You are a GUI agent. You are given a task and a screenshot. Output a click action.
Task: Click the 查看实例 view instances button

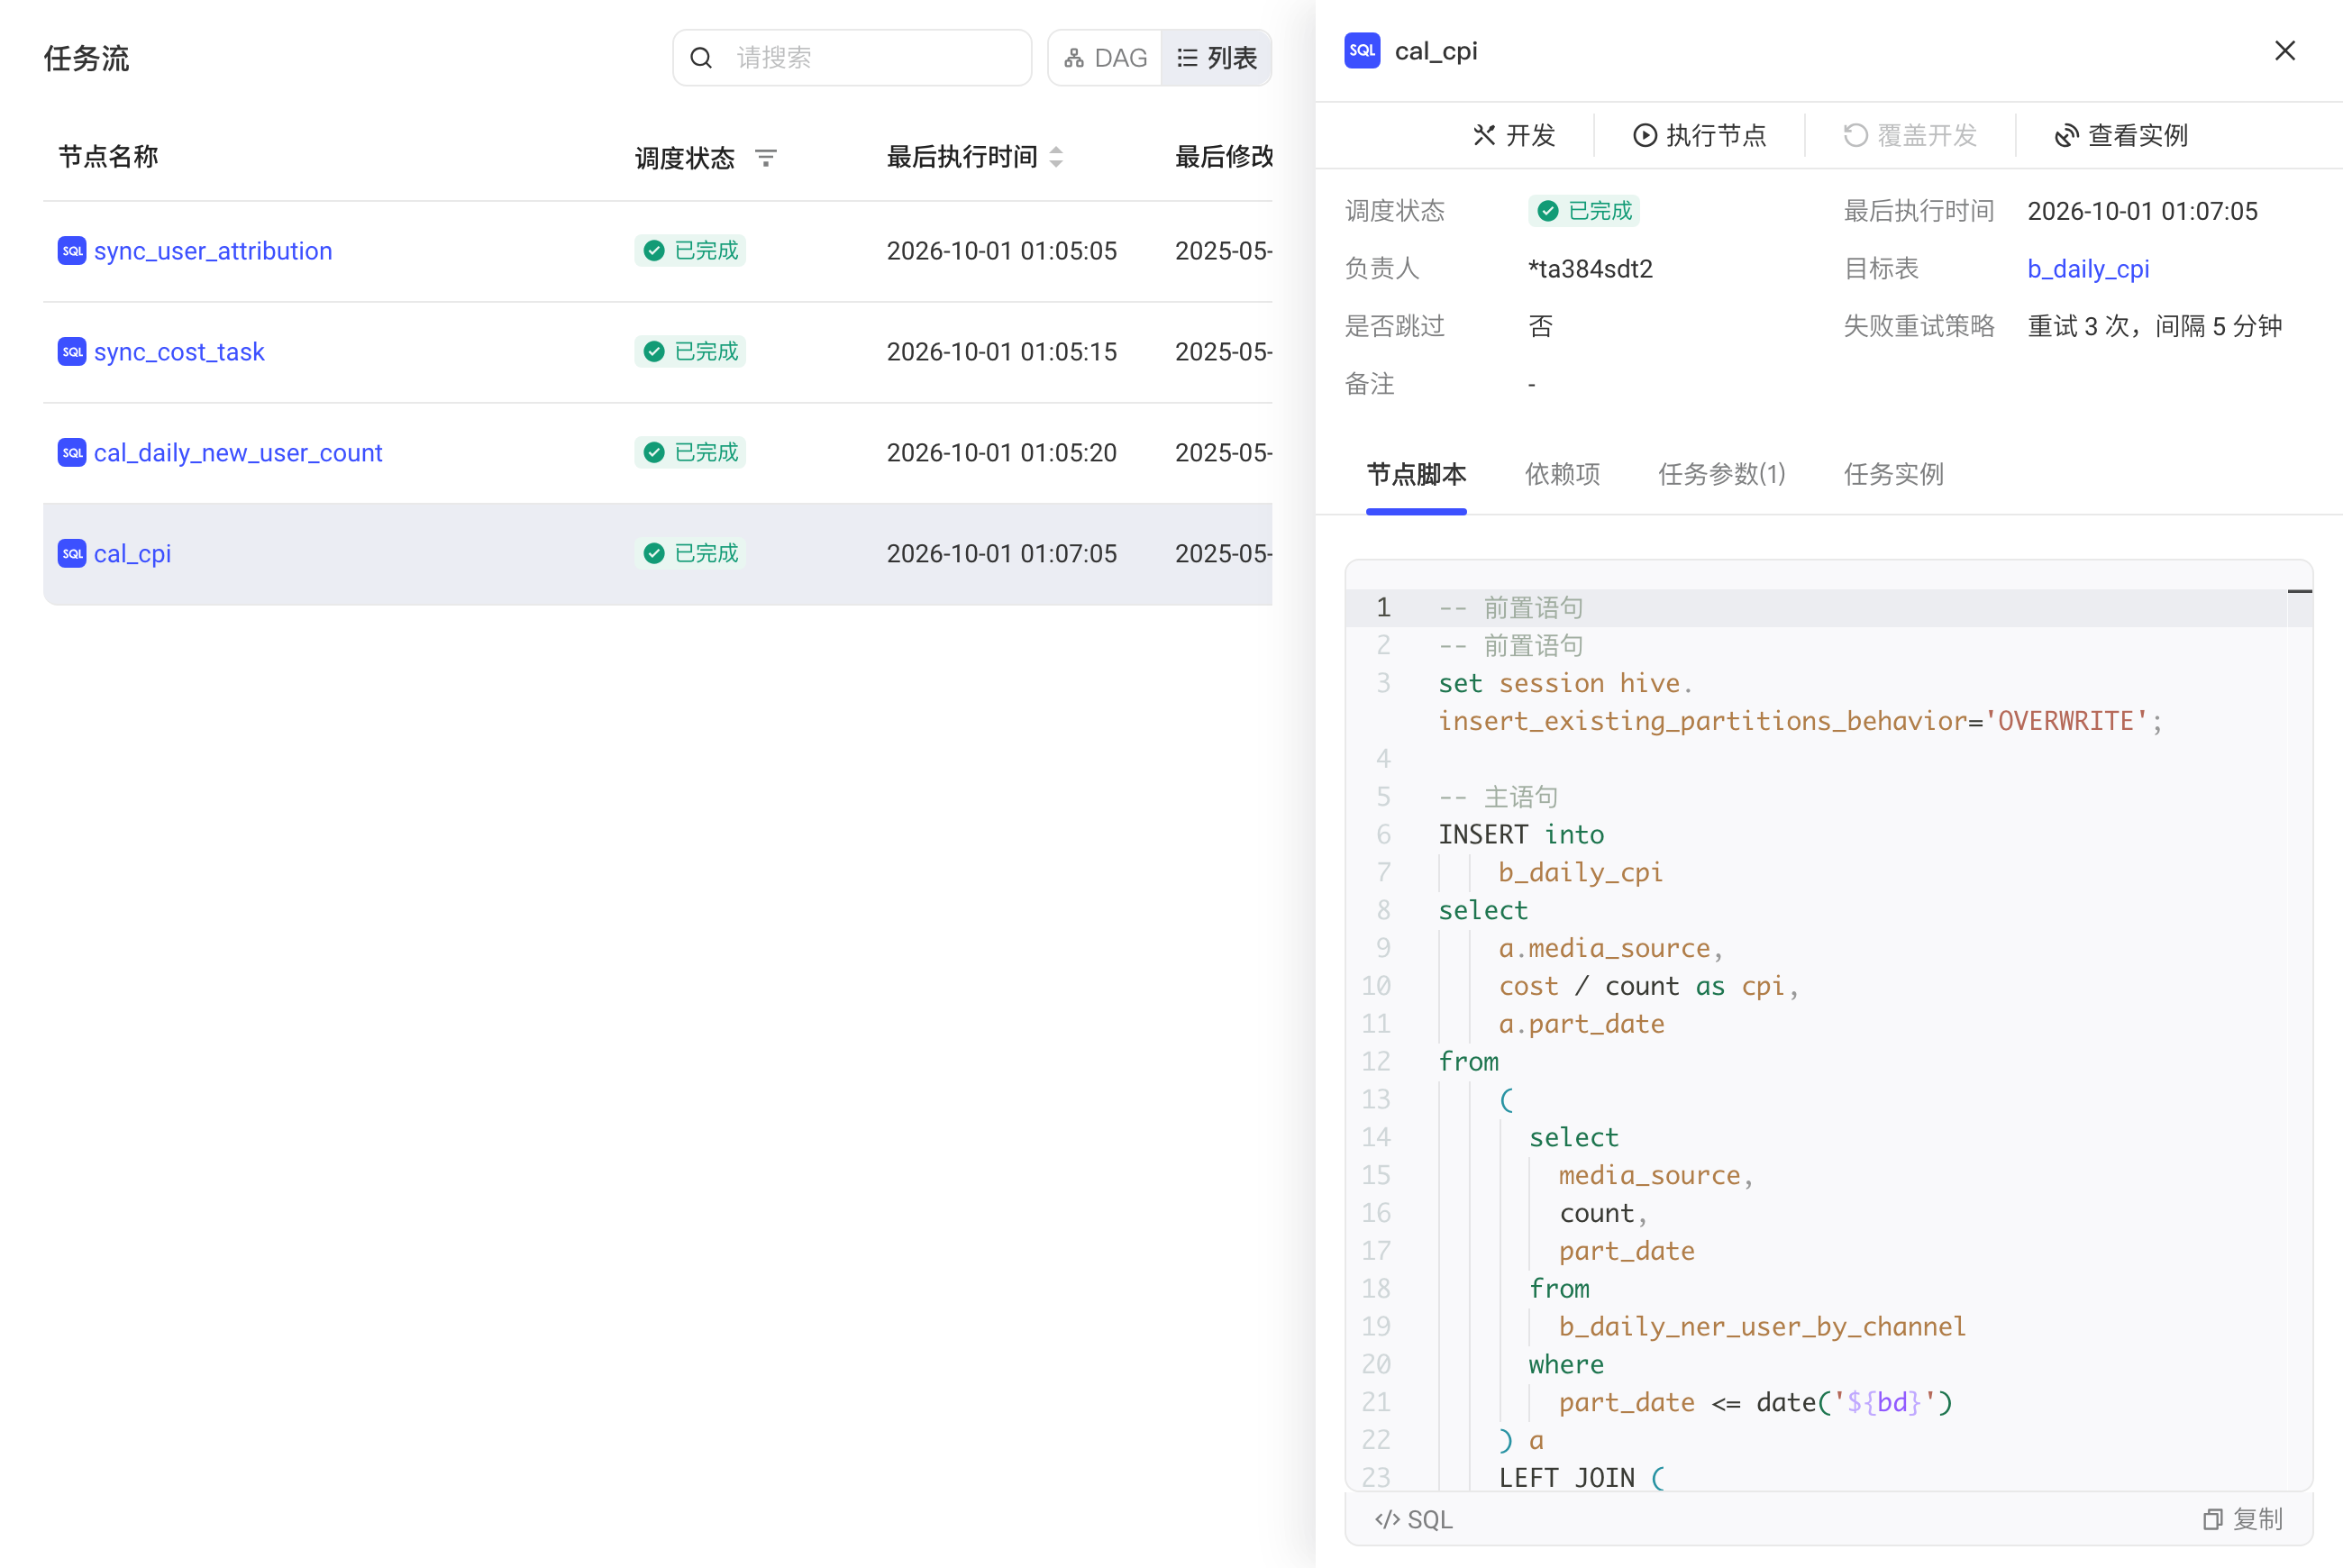point(2121,135)
